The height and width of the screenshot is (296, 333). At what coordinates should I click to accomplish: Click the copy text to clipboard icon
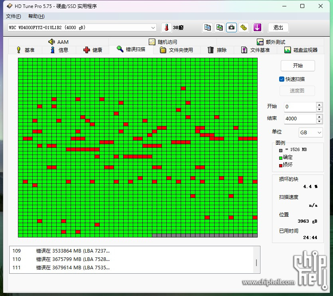coord(207,27)
